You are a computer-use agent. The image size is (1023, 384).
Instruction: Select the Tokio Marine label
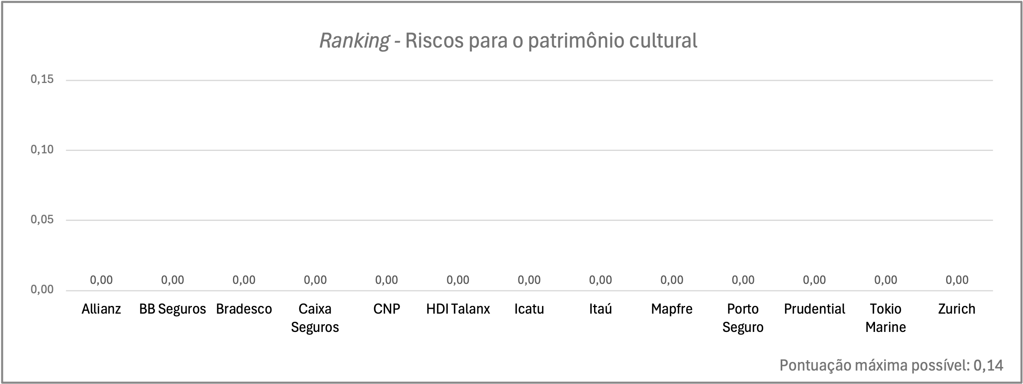886,318
